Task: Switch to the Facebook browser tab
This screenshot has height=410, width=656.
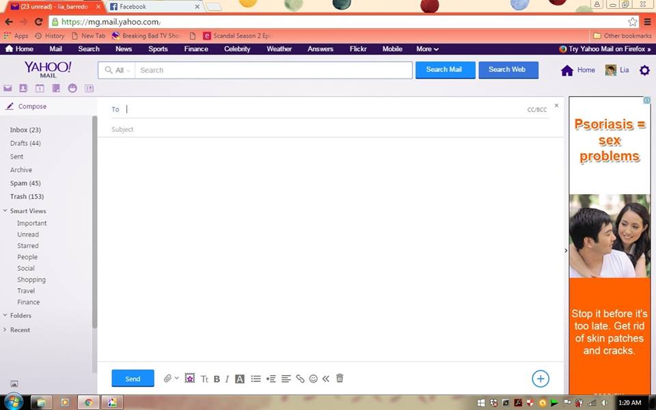Action: 155,7
